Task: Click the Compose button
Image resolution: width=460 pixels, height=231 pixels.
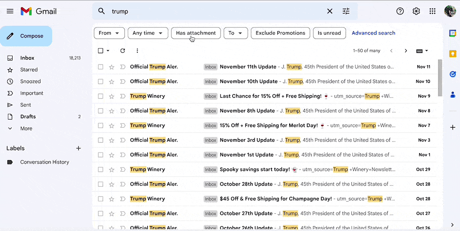Action: coord(26,36)
